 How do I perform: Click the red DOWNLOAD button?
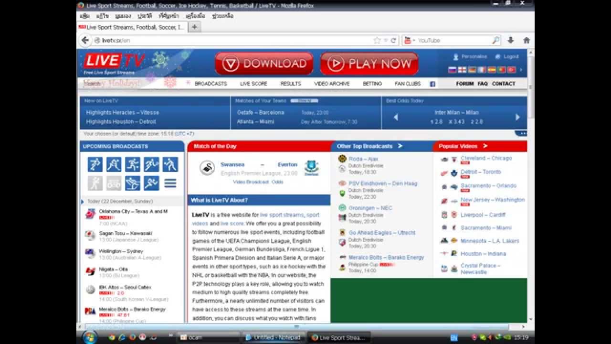[264, 64]
